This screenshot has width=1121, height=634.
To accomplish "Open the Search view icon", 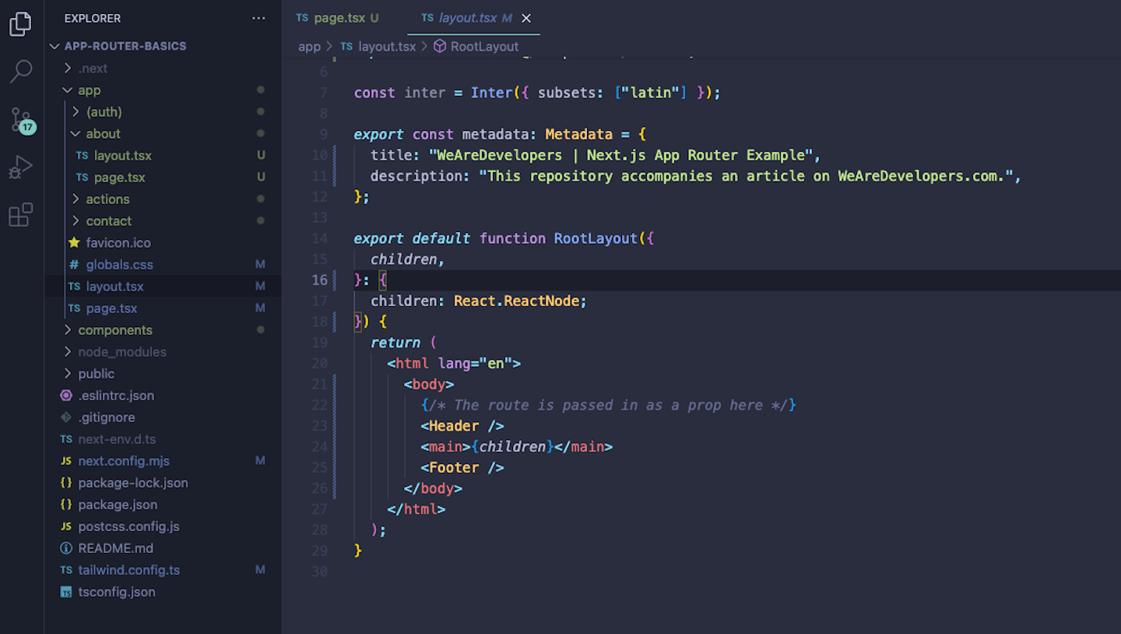I will pyautogui.click(x=20, y=72).
